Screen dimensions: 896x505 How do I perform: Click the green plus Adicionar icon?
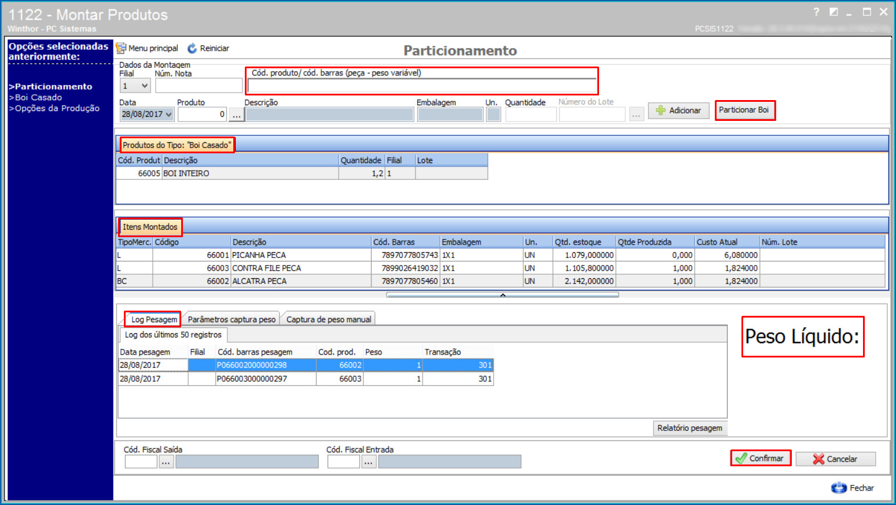[660, 110]
